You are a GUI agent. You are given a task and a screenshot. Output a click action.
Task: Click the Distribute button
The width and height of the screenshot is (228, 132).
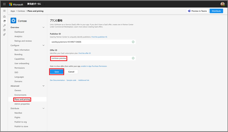(216, 11)
